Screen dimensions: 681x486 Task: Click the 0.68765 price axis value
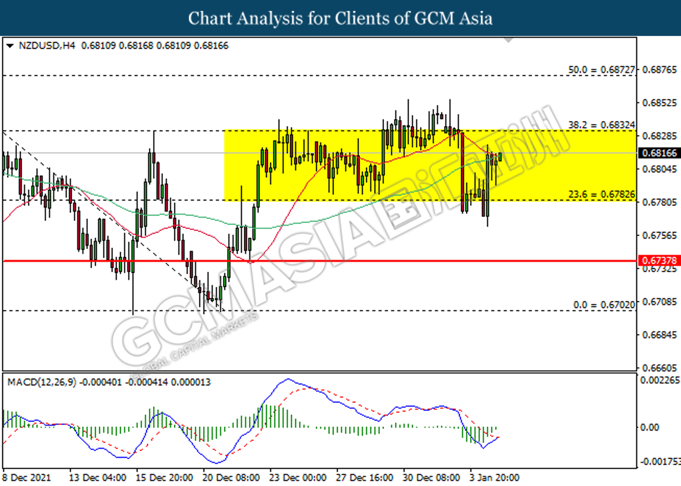click(659, 70)
